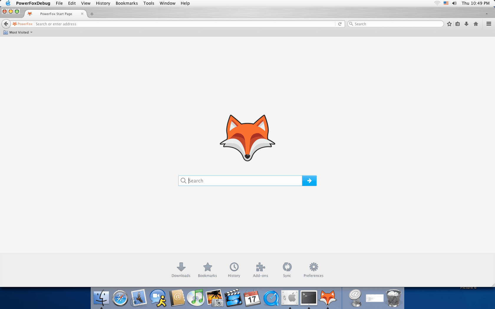
Task: Open the View menu
Action: click(x=86, y=3)
